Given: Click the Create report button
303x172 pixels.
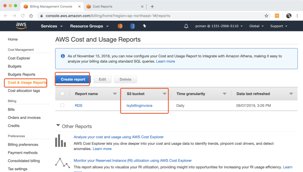Looking at the screenshot, I should (x=73, y=79).
